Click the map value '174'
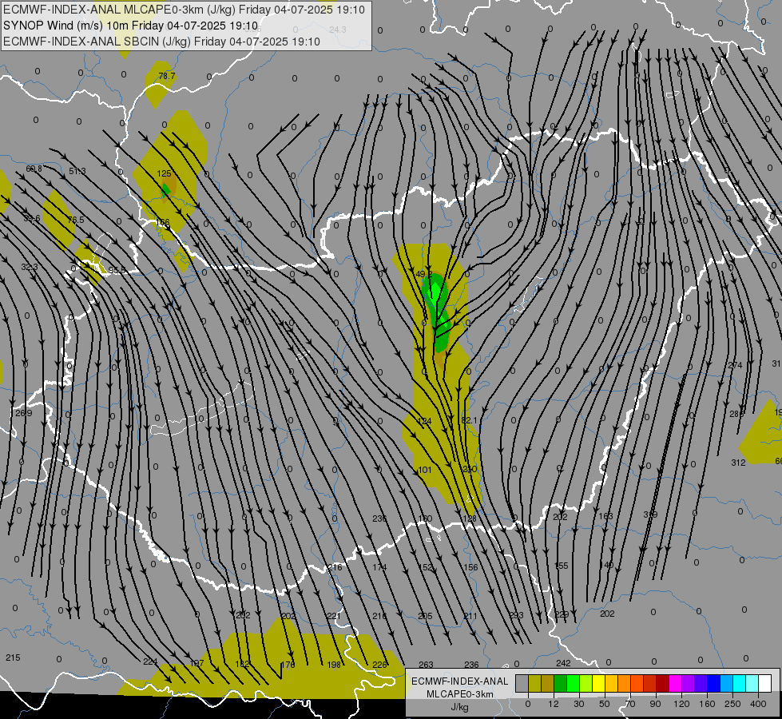Screen dimensions: 782x719 coord(379,567)
